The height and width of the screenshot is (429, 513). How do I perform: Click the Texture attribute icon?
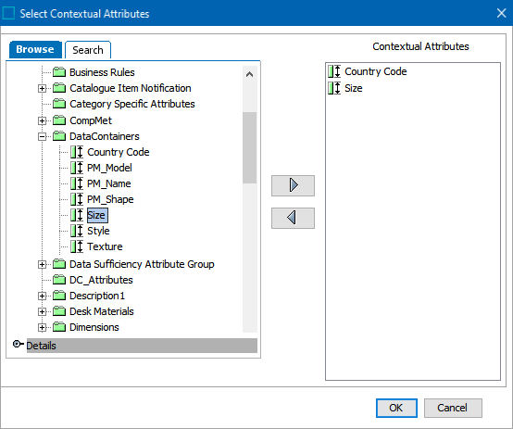(x=77, y=246)
